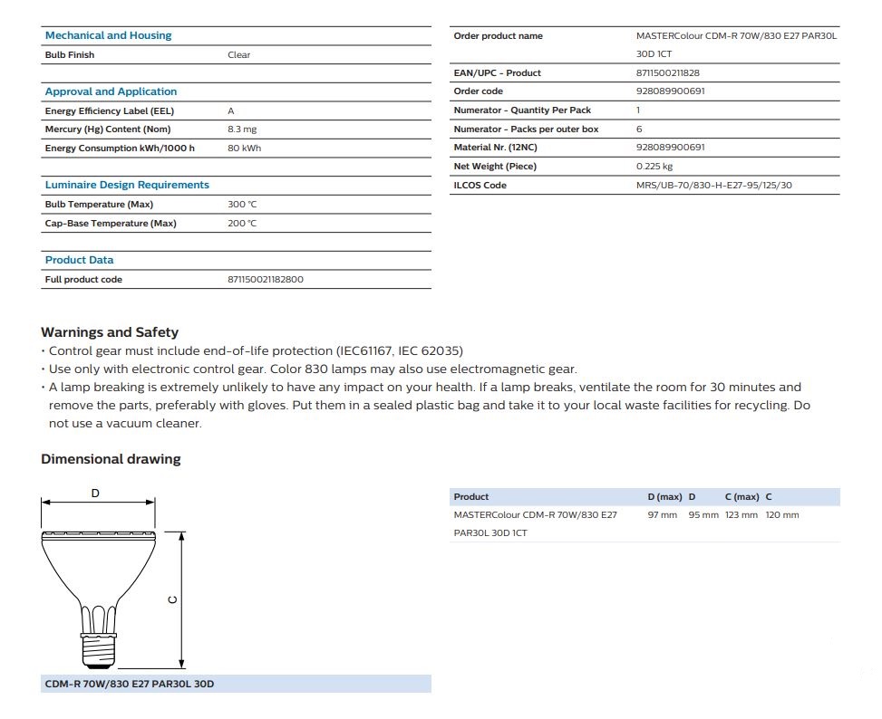882x719 pixels.
Task: Click the "8.3 mg" mercury content value
Action: pyautogui.click(x=242, y=129)
